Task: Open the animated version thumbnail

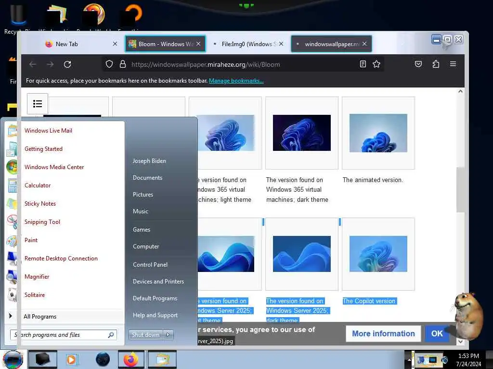Action: (x=378, y=133)
